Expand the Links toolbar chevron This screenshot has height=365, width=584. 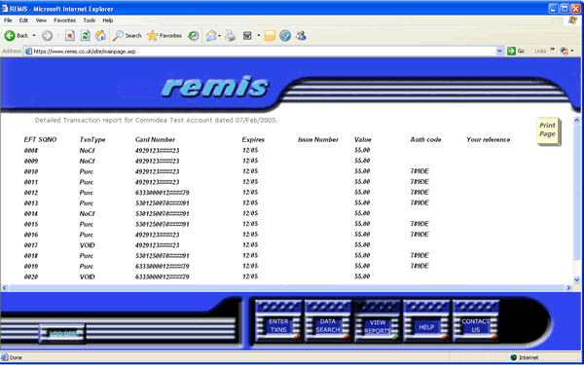[x=552, y=50]
